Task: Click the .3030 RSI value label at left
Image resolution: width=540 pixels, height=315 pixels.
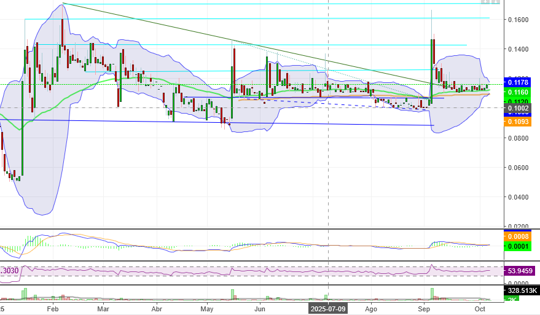Action: point(9,271)
